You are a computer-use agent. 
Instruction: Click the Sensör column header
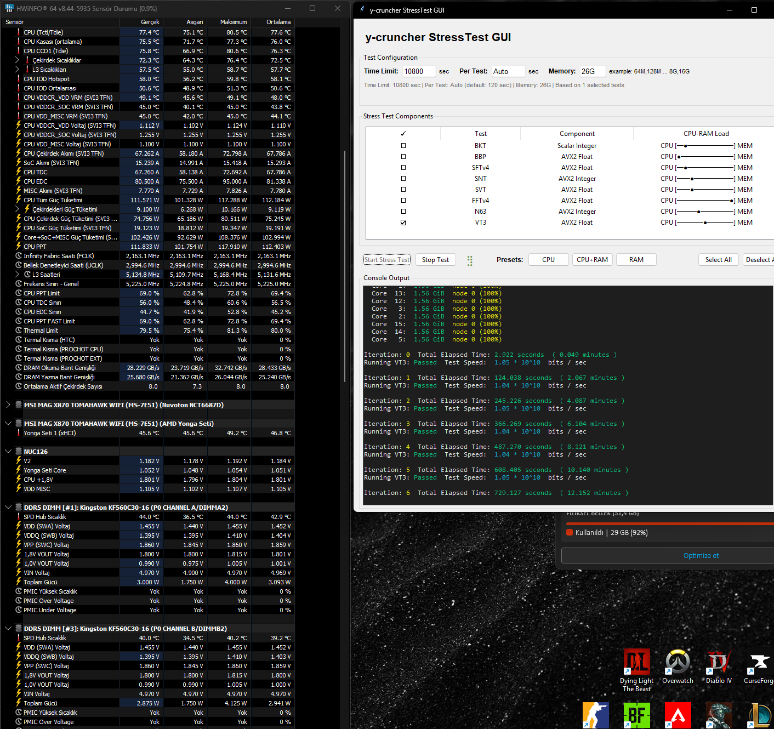tap(60, 22)
